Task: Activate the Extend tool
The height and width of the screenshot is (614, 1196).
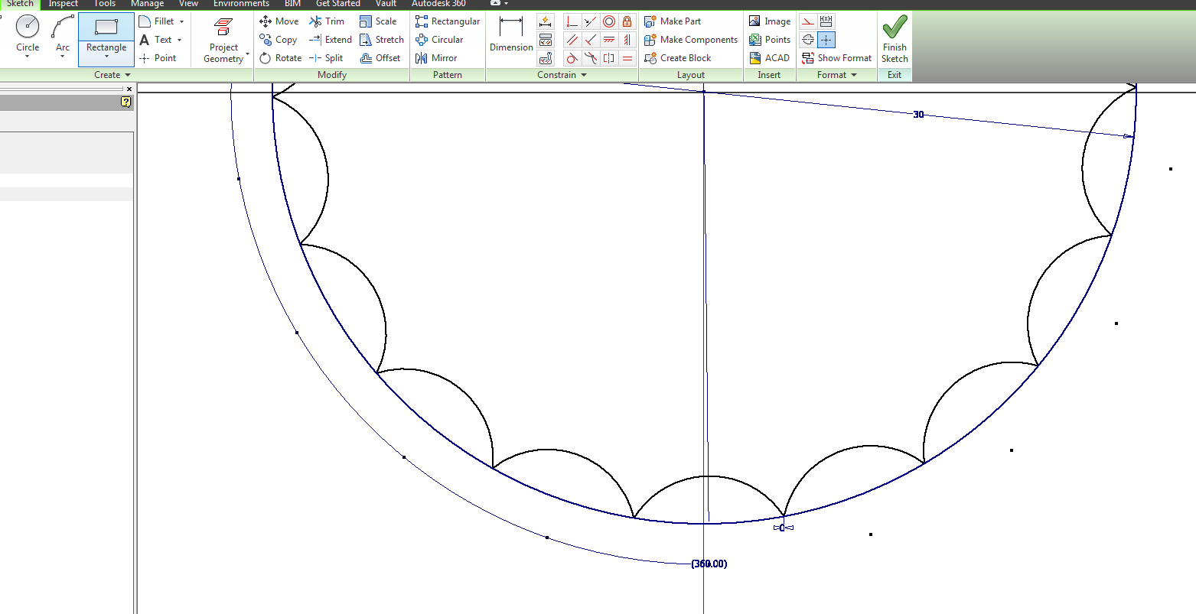Action: pos(330,40)
